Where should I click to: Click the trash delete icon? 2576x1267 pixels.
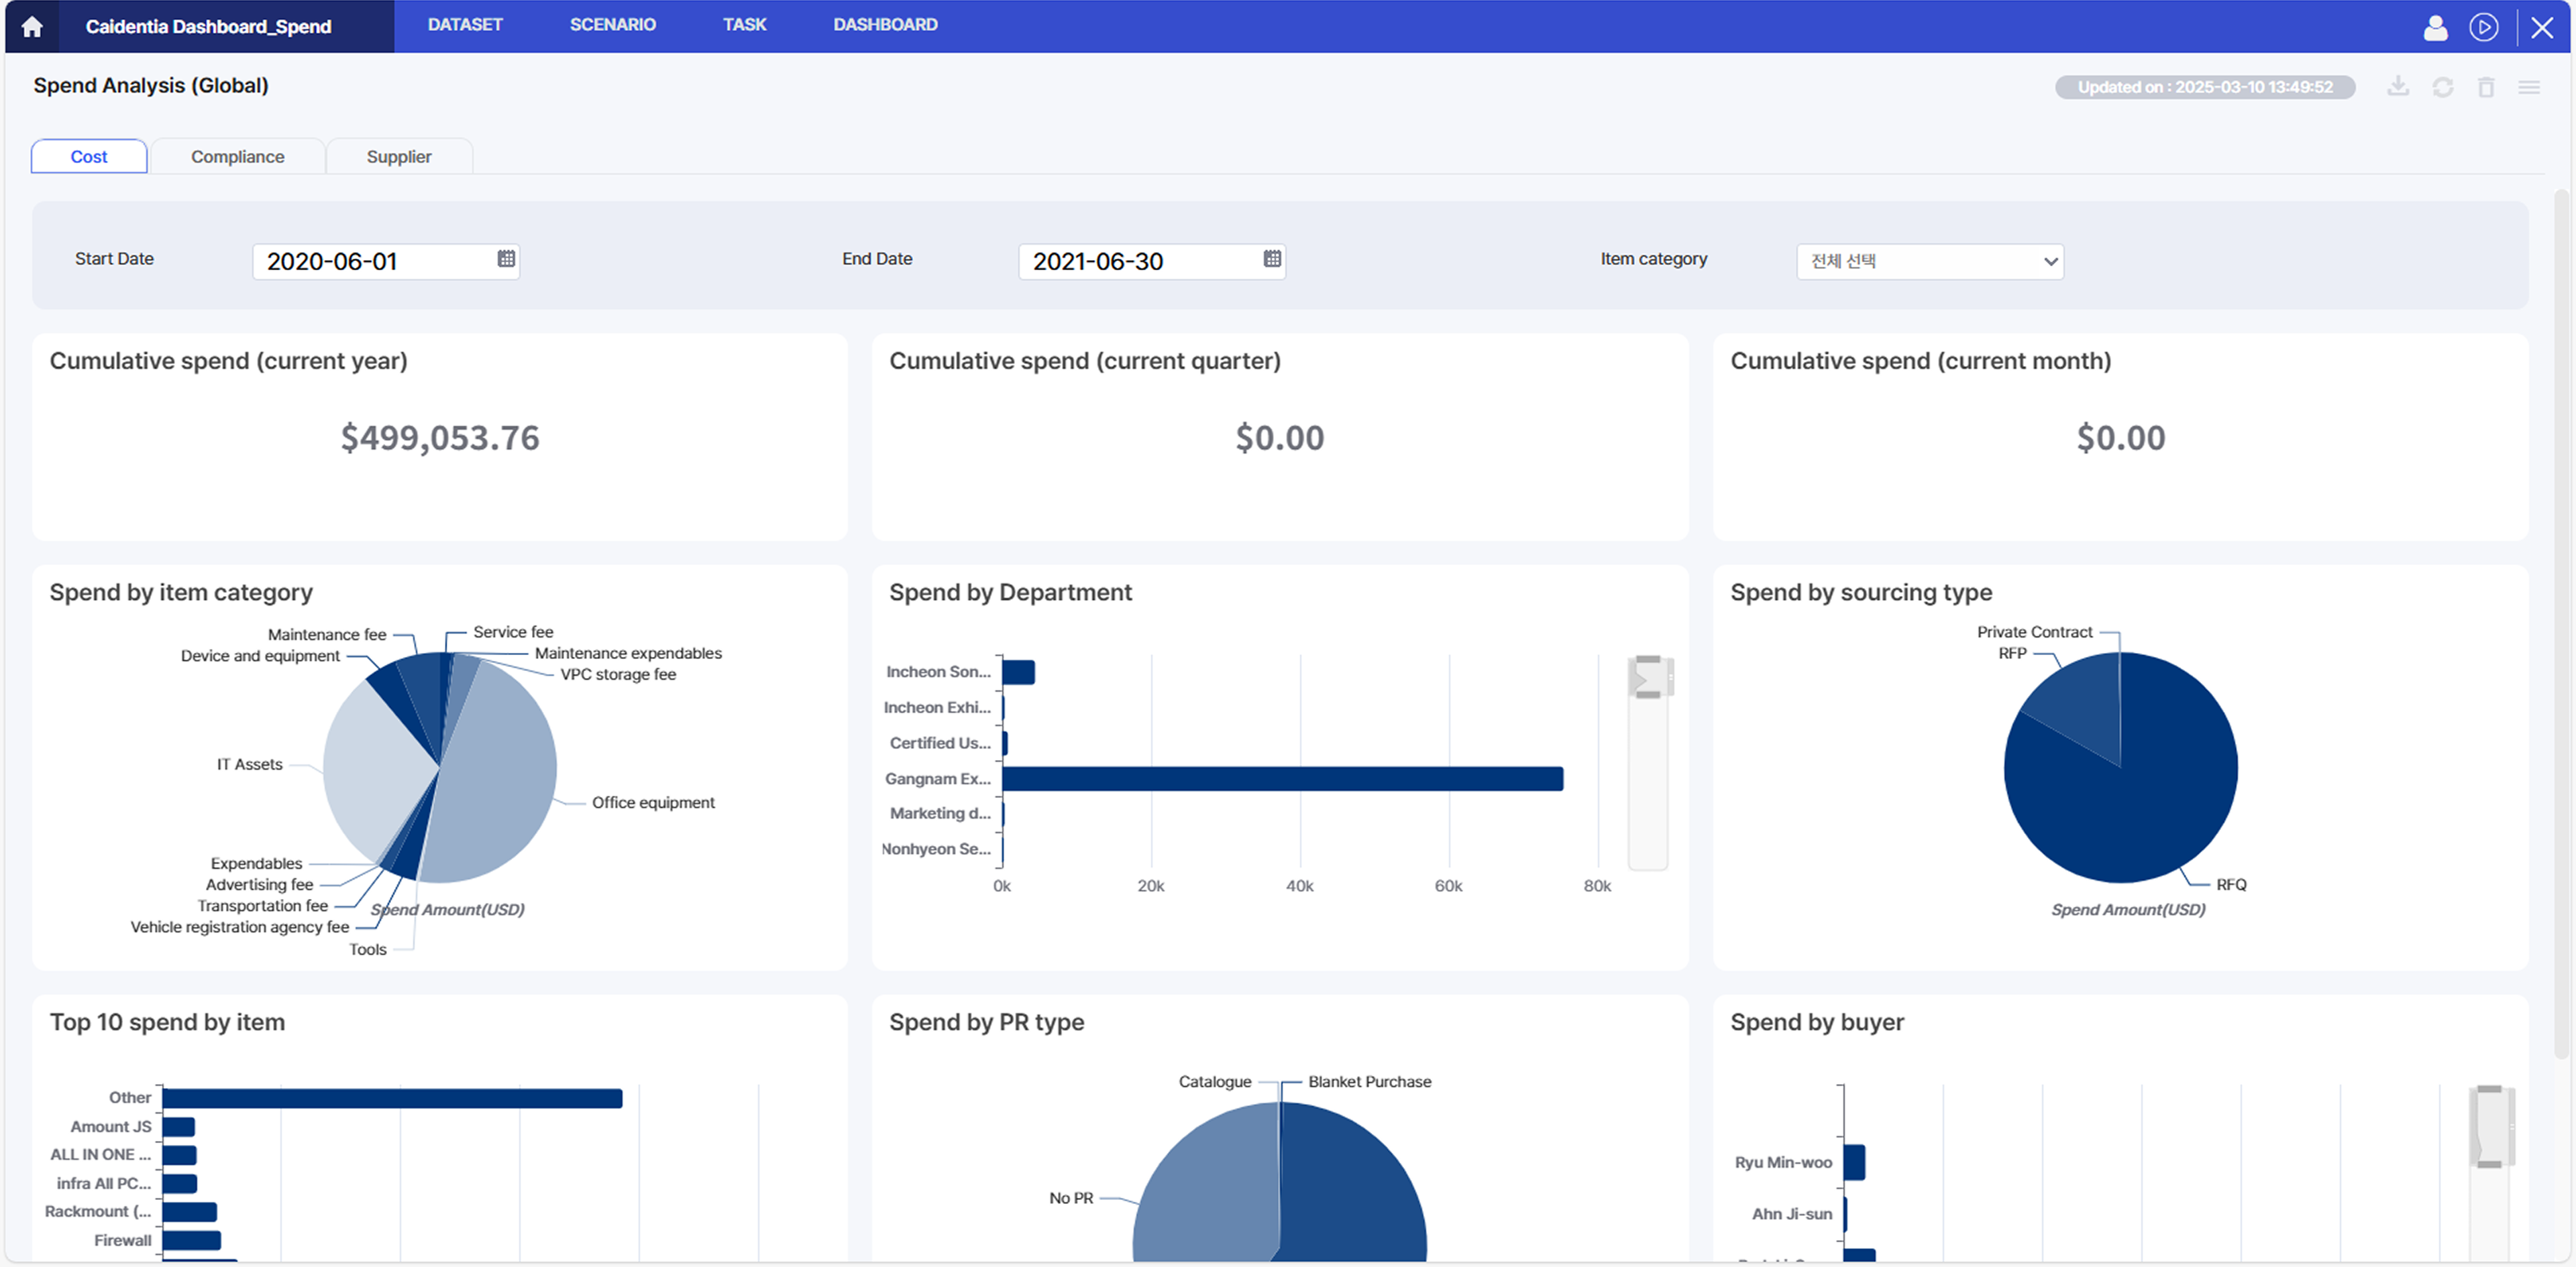[2486, 87]
